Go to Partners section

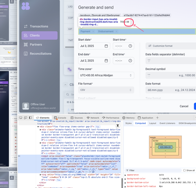(40, 45)
